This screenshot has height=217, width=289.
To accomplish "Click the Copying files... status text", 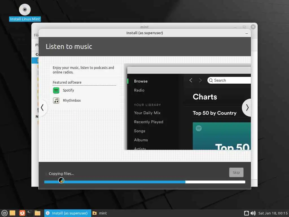I will pyautogui.click(x=61, y=174).
